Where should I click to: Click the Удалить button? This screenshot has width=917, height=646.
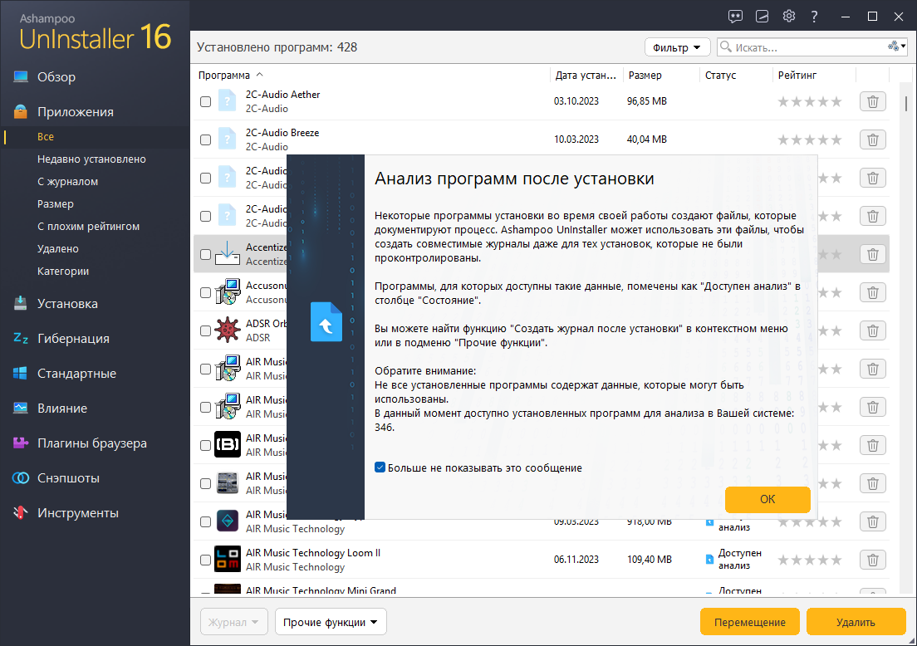tap(856, 622)
